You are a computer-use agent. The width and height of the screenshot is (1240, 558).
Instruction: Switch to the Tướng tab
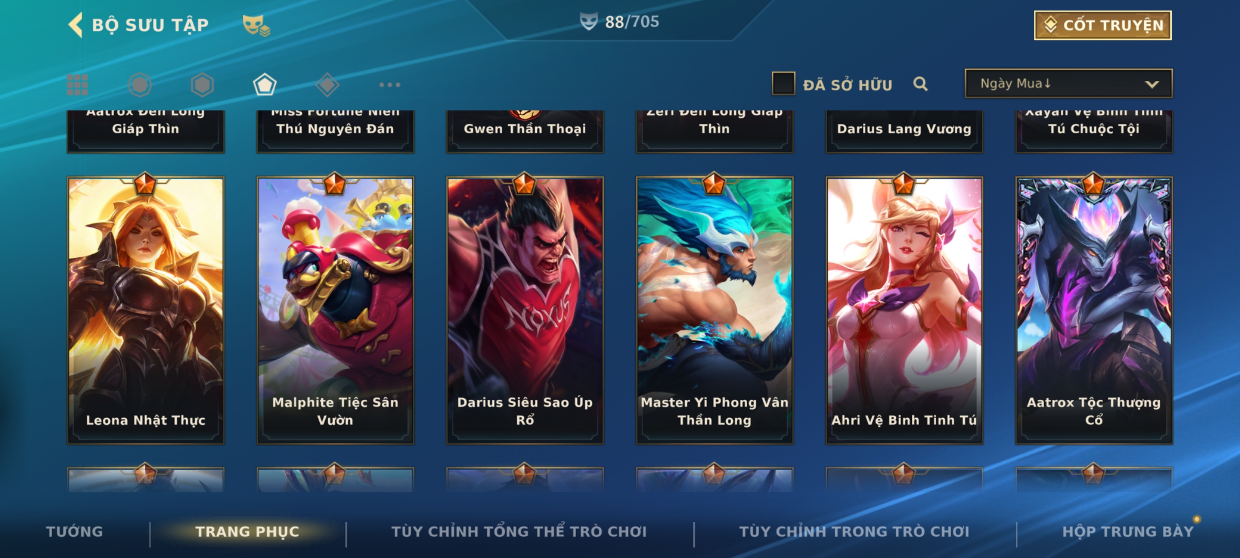(74, 532)
